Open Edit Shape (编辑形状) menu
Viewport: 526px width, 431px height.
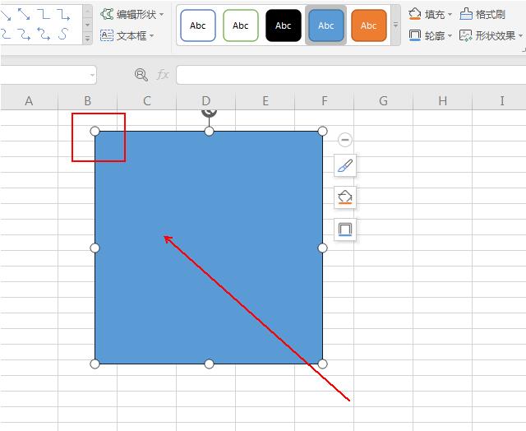point(132,15)
